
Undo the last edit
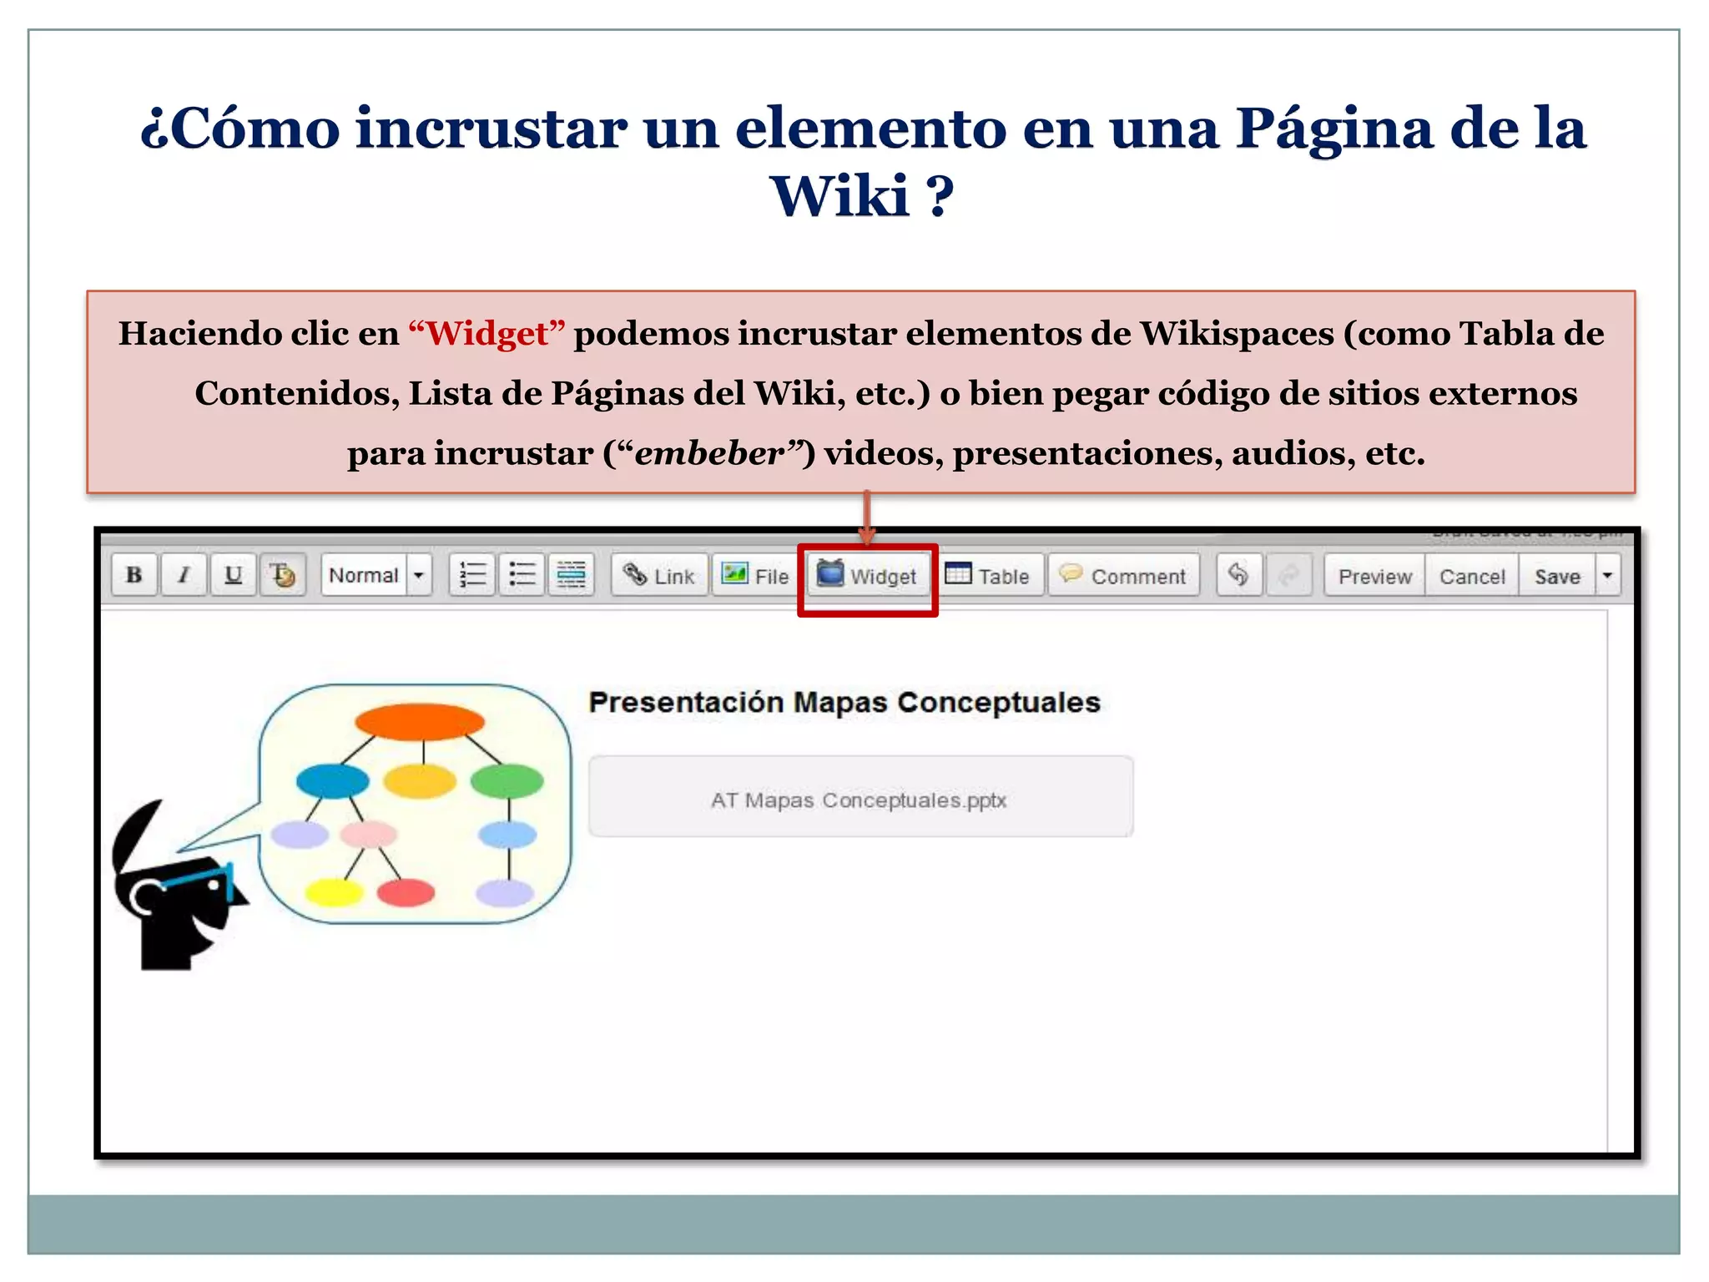click(x=1239, y=575)
